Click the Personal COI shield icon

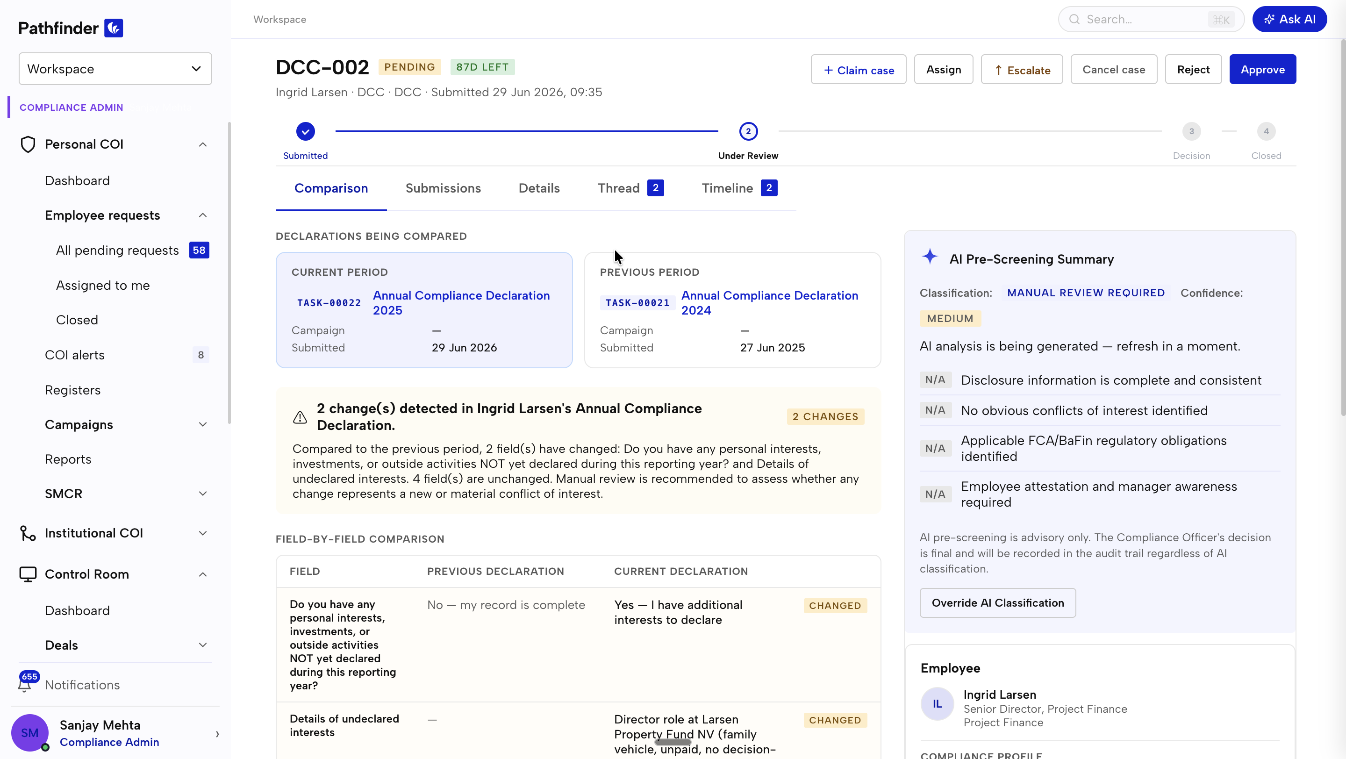pyautogui.click(x=28, y=144)
